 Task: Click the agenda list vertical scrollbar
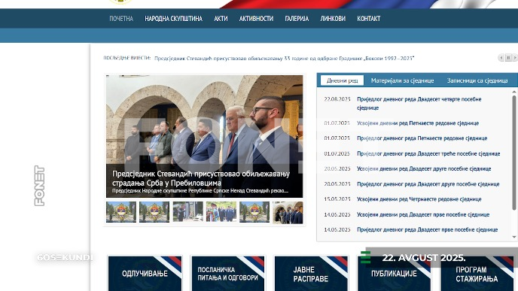514,153
